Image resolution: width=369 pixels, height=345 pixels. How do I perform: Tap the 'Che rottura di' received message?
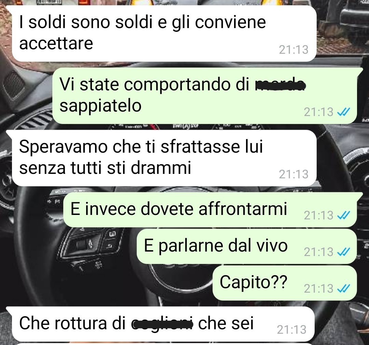(x=163, y=324)
